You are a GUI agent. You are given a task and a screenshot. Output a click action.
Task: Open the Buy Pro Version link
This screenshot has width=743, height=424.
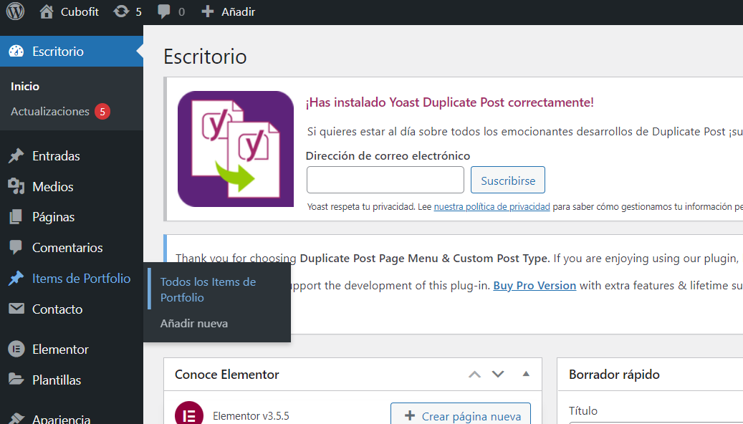click(535, 285)
